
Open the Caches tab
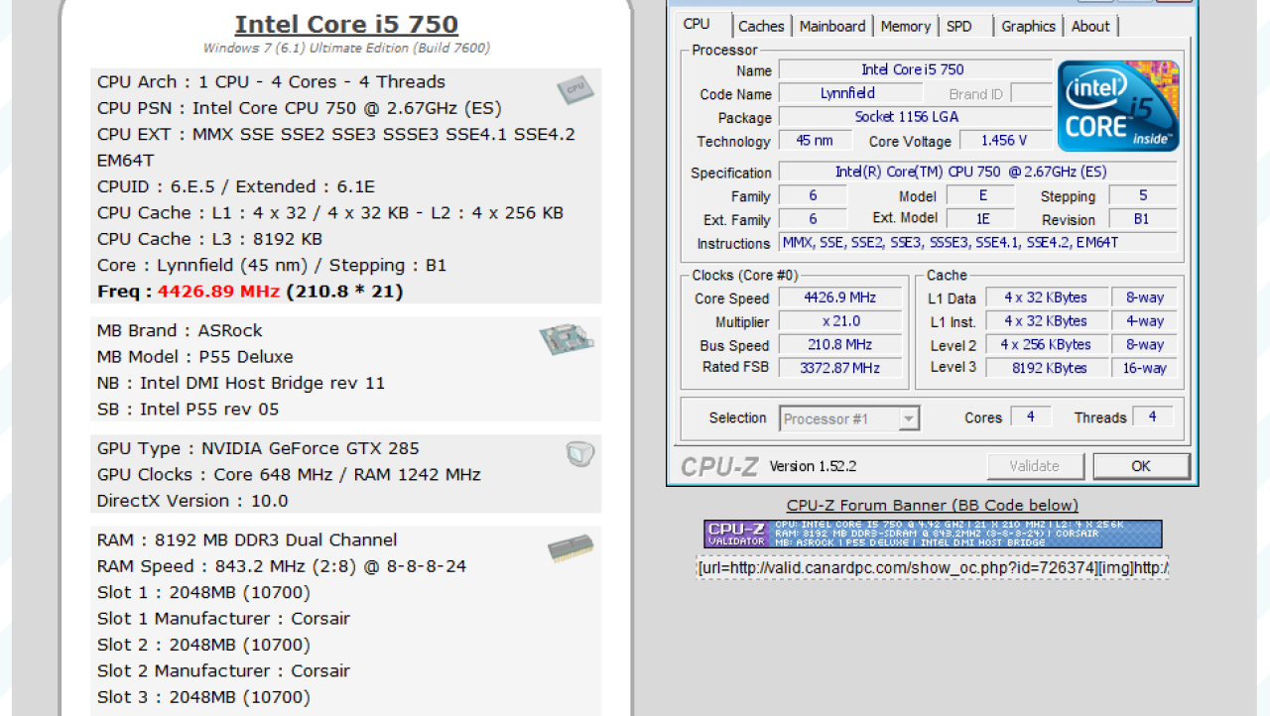762,27
